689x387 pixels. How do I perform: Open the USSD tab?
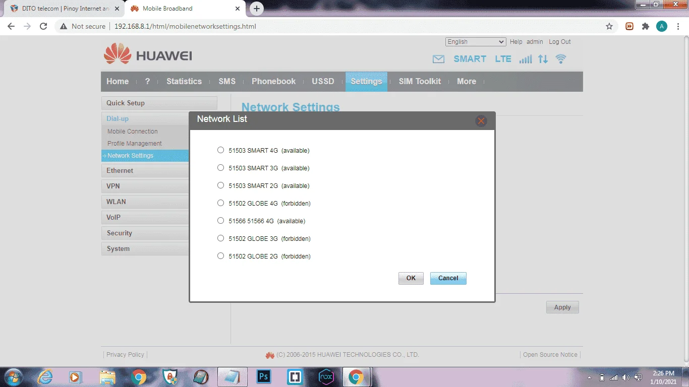(x=323, y=82)
